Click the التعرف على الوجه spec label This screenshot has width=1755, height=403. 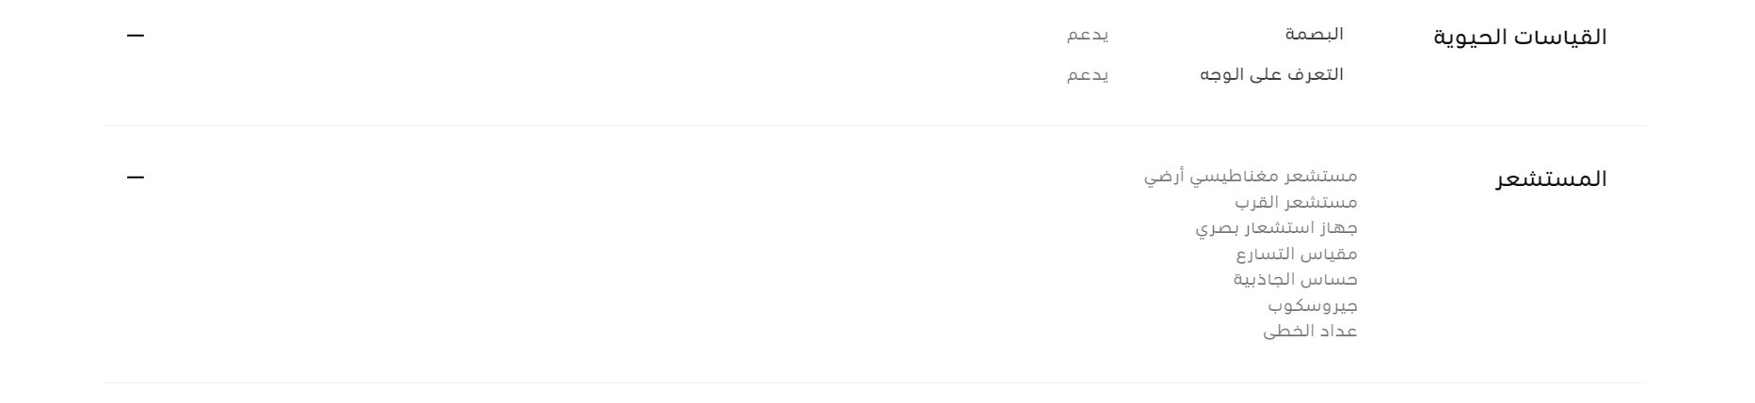pyautogui.click(x=1271, y=74)
